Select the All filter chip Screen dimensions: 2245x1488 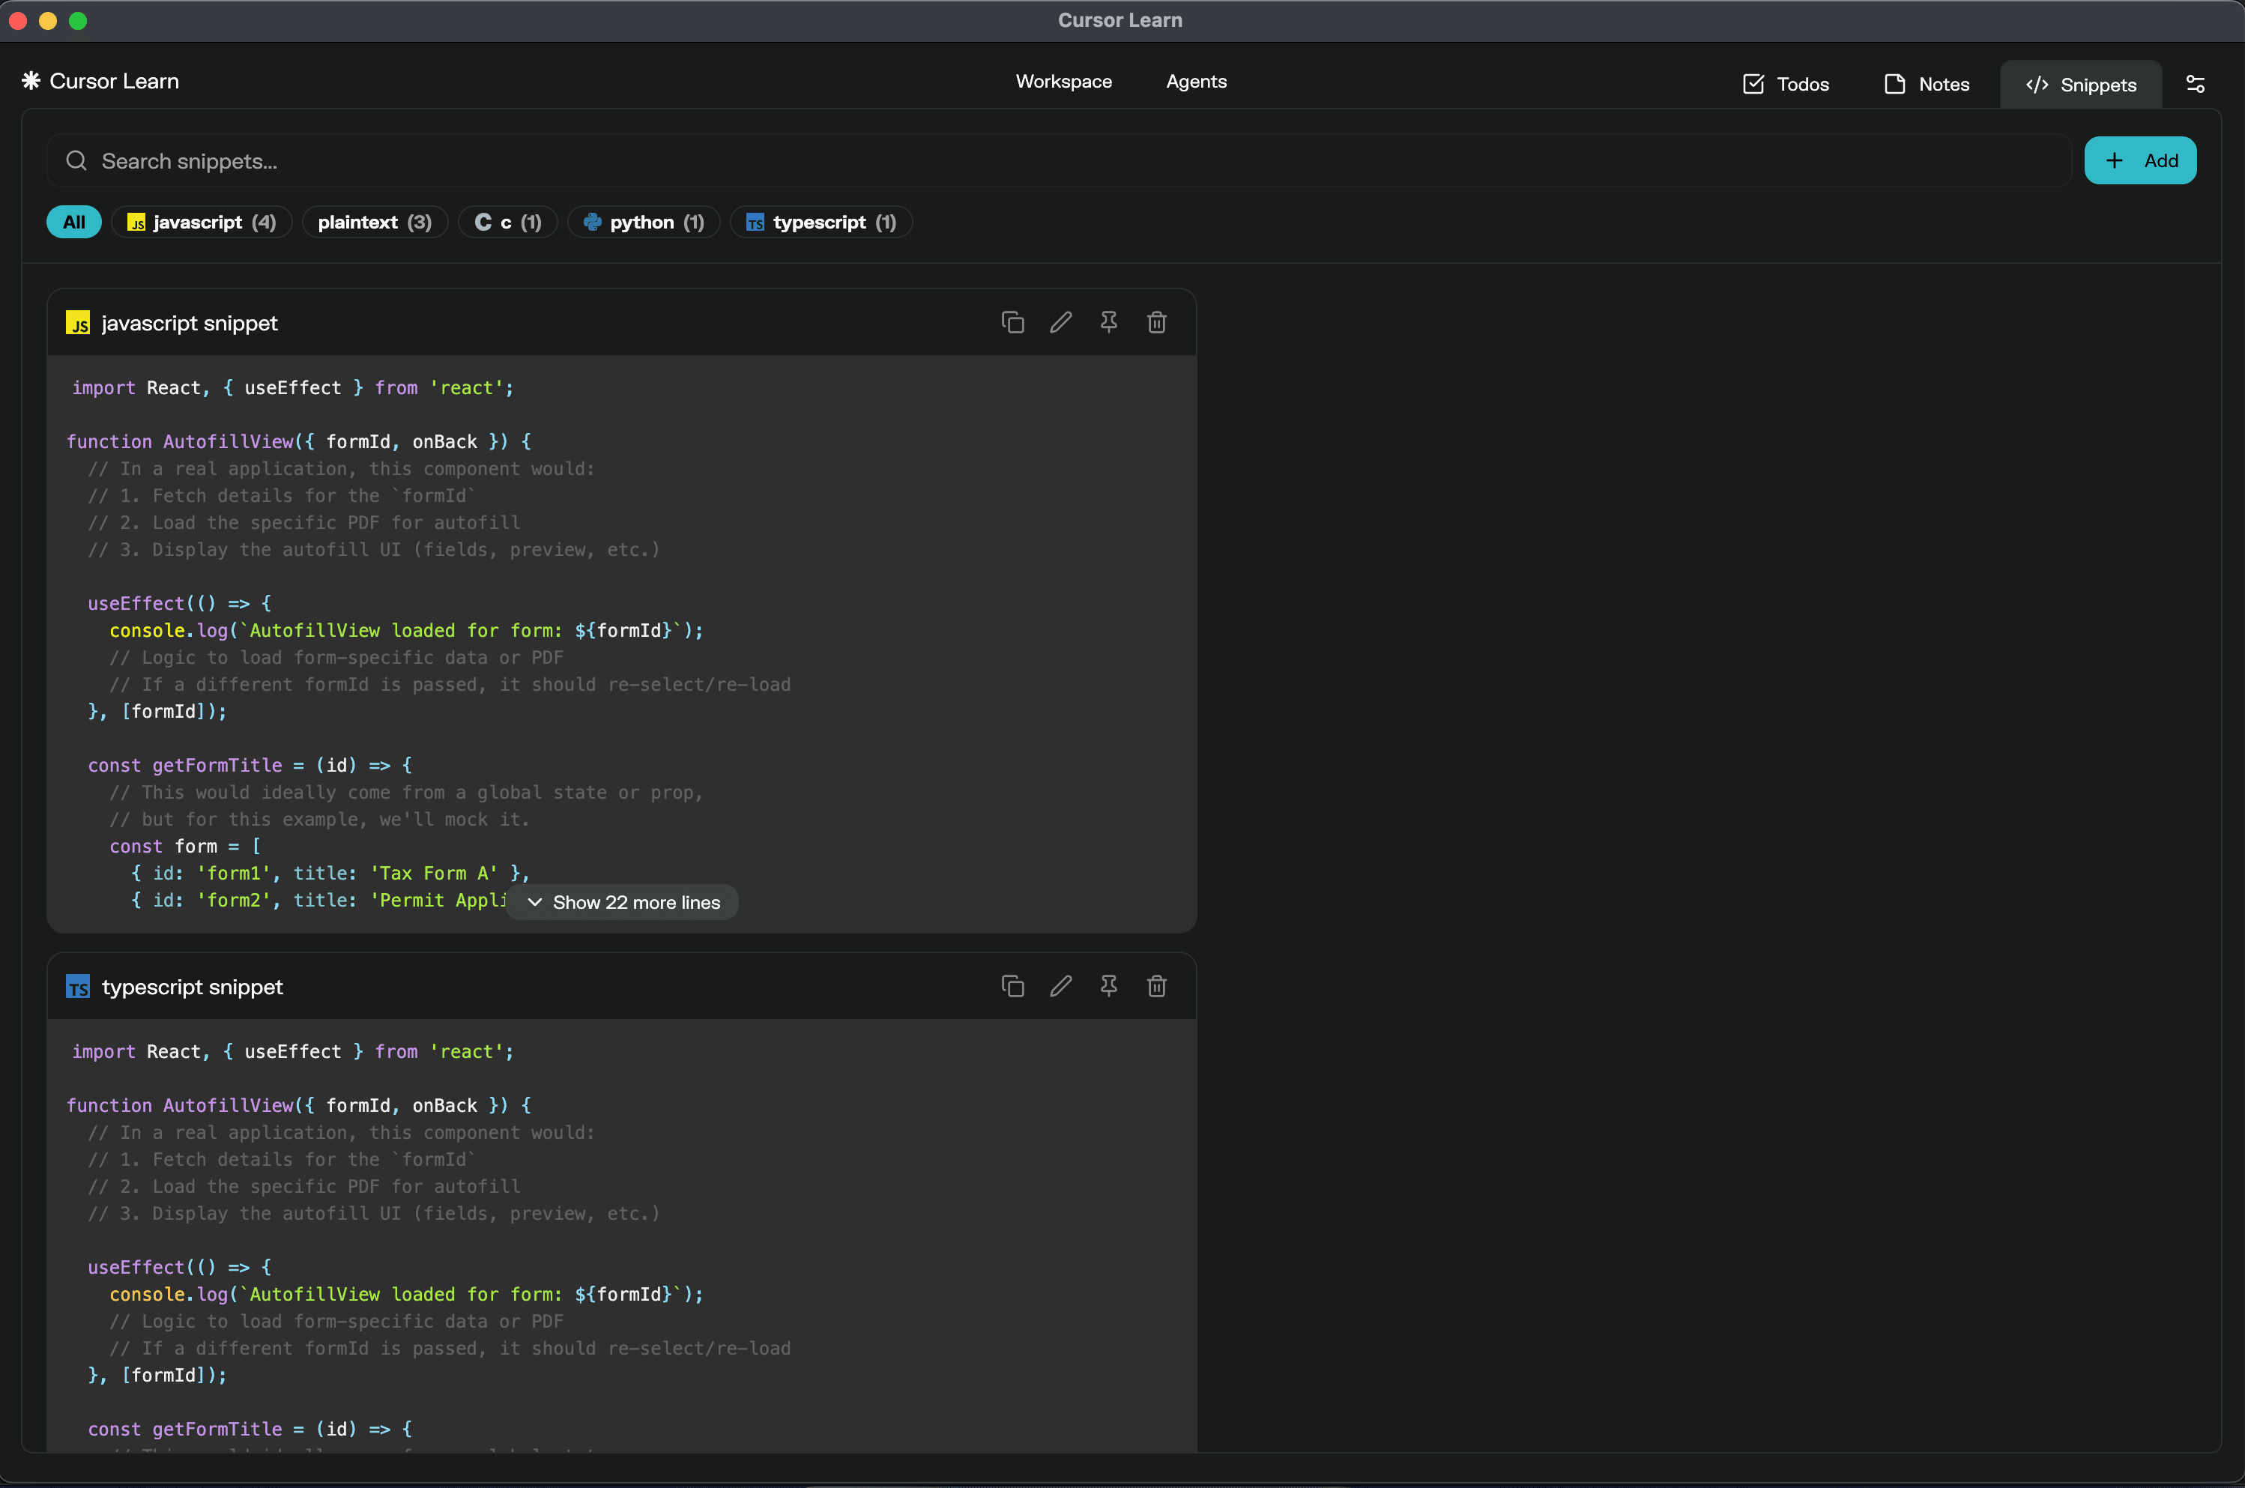(x=74, y=222)
